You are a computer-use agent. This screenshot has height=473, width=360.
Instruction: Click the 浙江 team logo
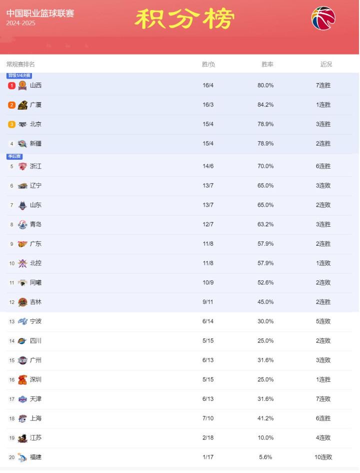click(22, 166)
